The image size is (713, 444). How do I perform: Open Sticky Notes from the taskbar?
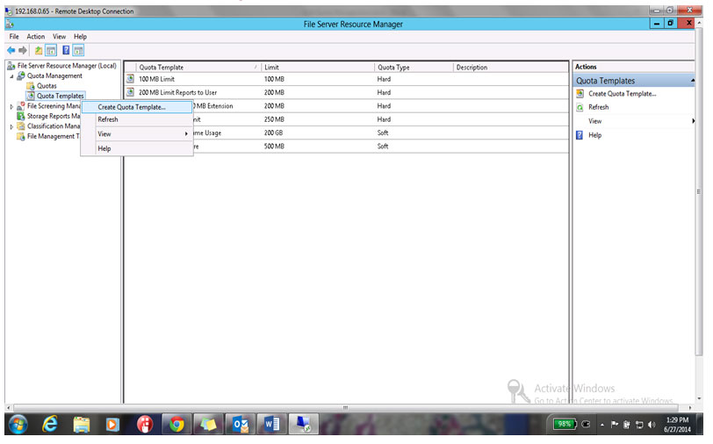(208, 425)
